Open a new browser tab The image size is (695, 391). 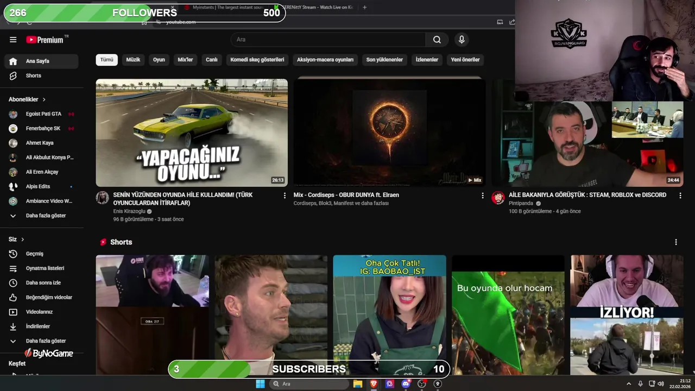(x=364, y=8)
